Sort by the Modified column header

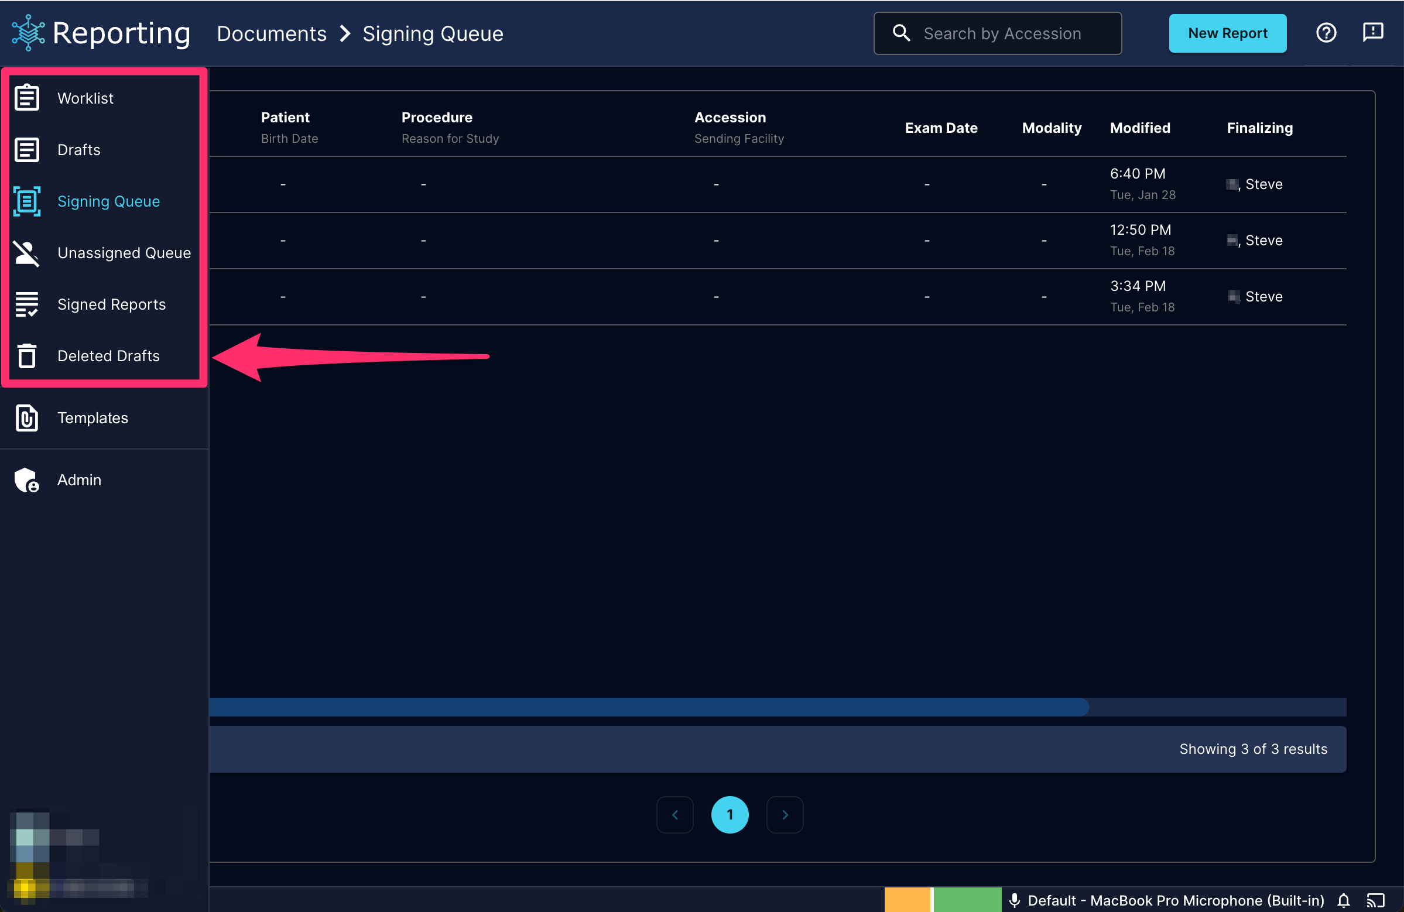click(x=1141, y=128)
